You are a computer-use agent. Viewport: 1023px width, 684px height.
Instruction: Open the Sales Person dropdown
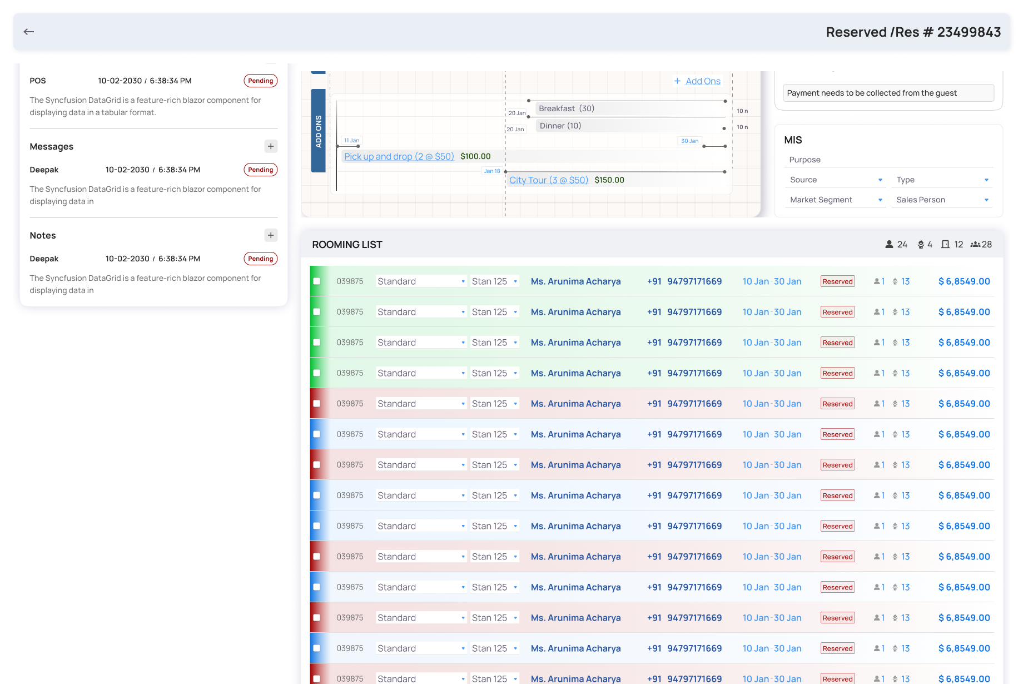[942, 200]
